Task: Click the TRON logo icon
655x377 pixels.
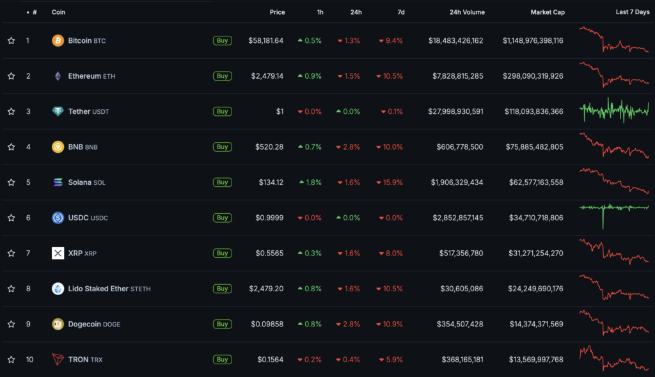Action: pyautogui.click(x=58, y=359)
